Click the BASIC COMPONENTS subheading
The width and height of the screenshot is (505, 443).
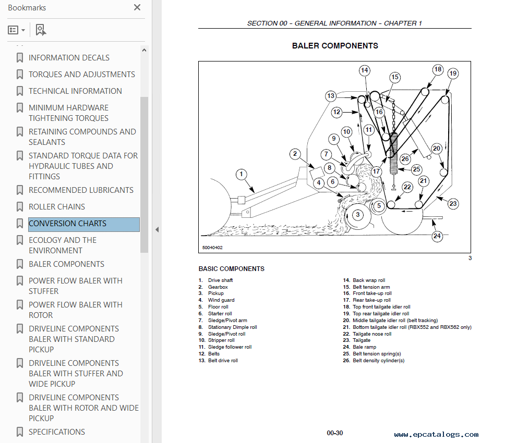[231, 269]
